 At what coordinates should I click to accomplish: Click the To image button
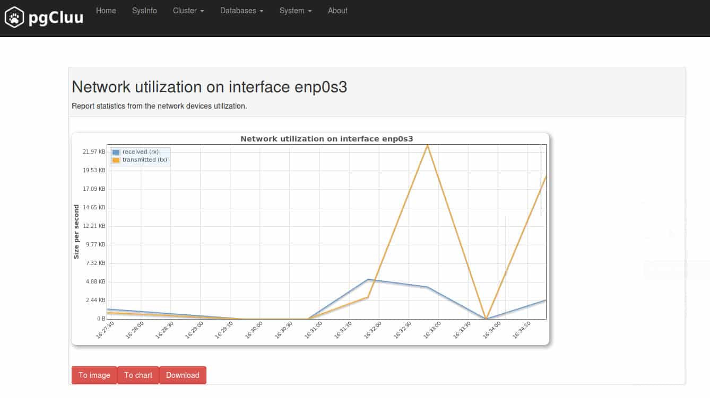tap(94, 375)
